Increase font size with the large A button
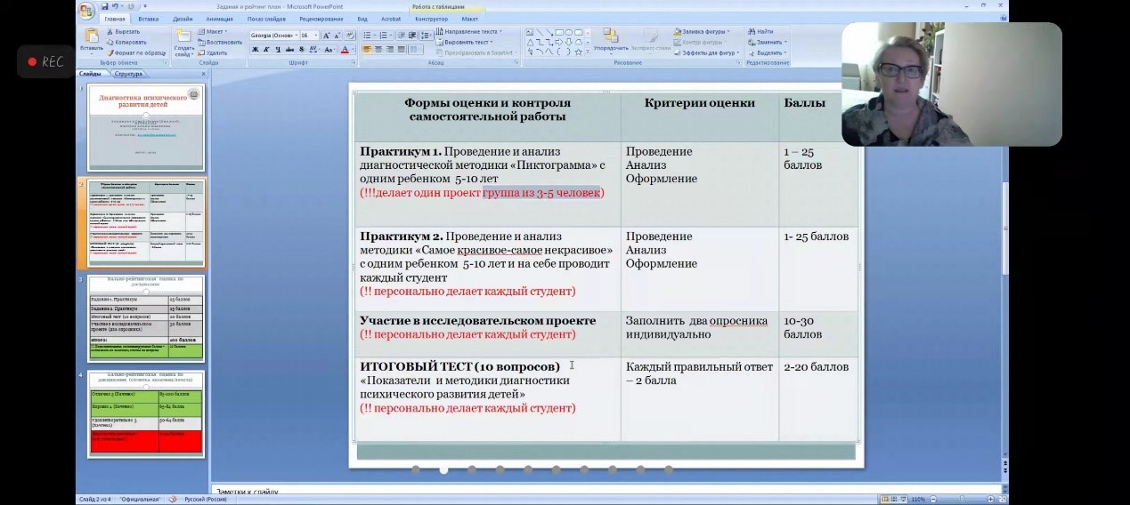 pyautogui.click(x=326, y=36)
